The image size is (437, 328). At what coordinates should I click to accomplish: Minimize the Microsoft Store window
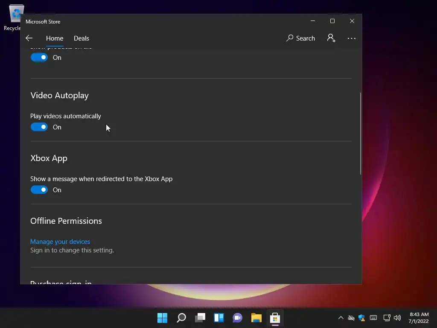(x=313, y=21)
